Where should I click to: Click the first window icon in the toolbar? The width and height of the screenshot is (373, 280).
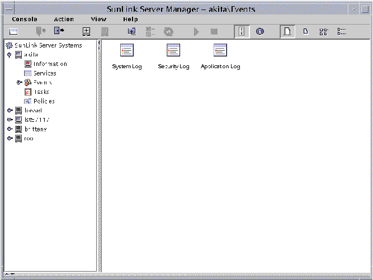tap(13, 31)
